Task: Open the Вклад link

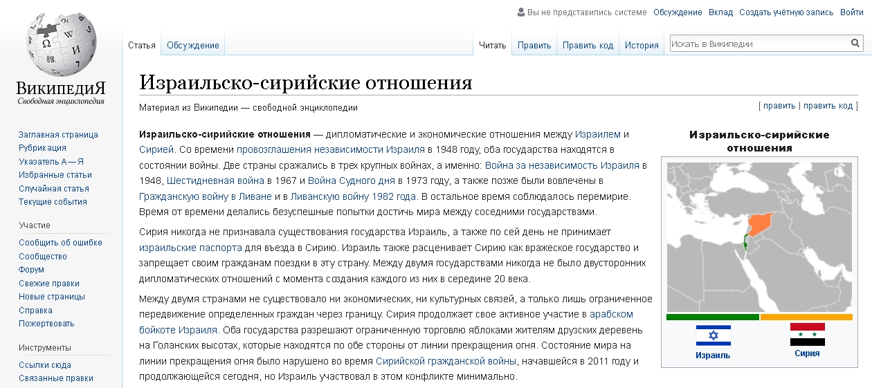Action: click(x=720, y=12)
